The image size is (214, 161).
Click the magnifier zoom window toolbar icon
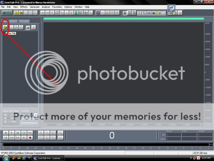(144, 13)
